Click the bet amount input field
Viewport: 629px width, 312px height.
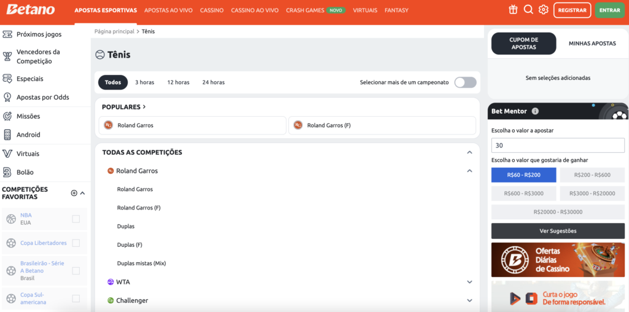tap(558, 146)
